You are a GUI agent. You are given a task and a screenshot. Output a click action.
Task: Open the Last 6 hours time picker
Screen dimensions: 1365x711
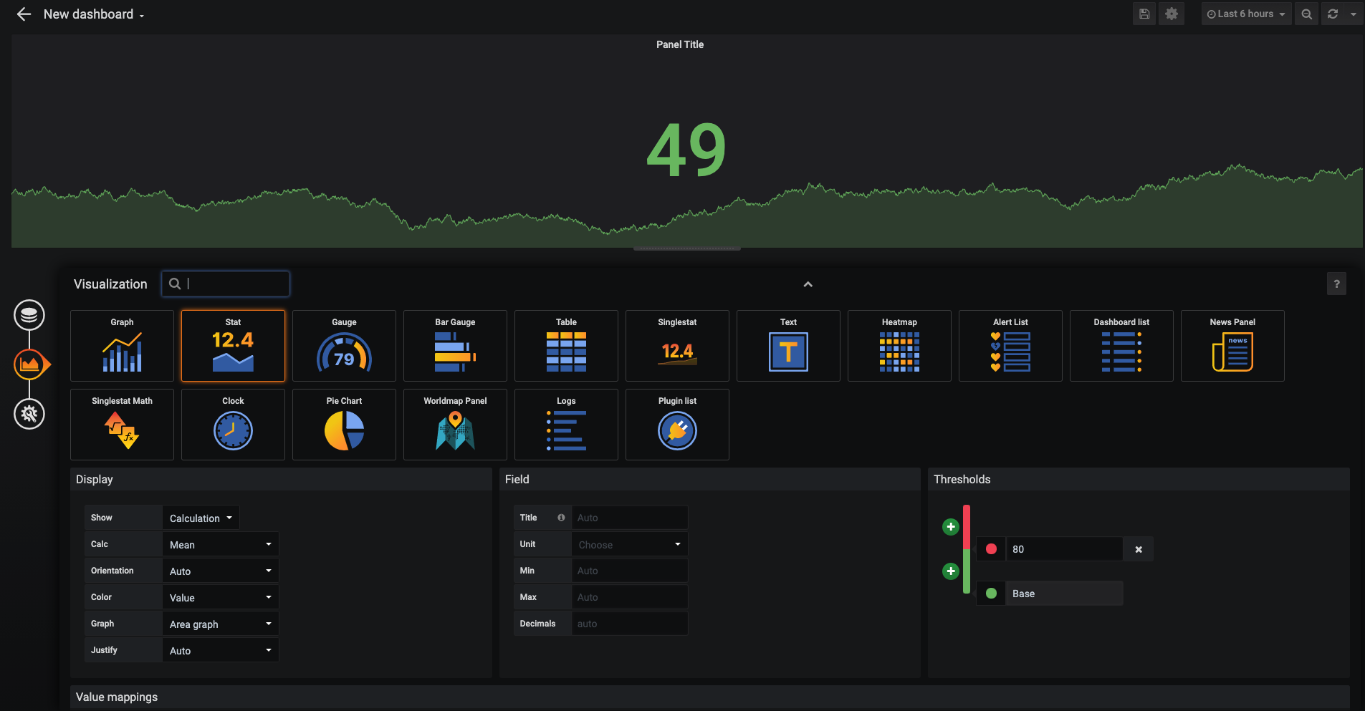tap(1245, 13)
